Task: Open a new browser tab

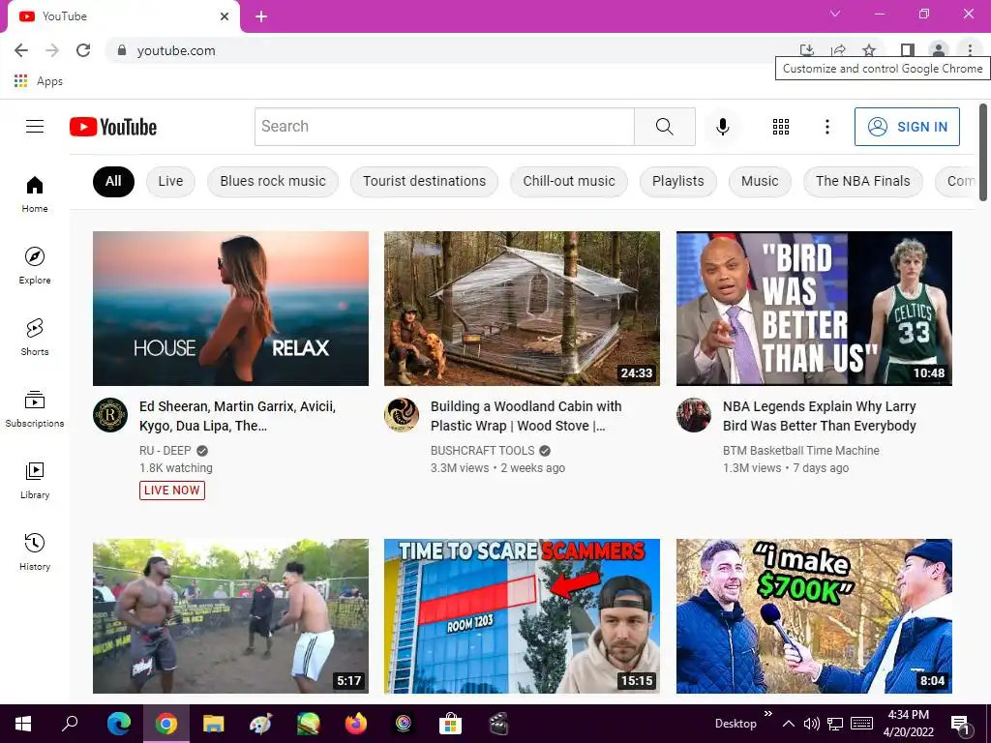Action: point(261,16)
